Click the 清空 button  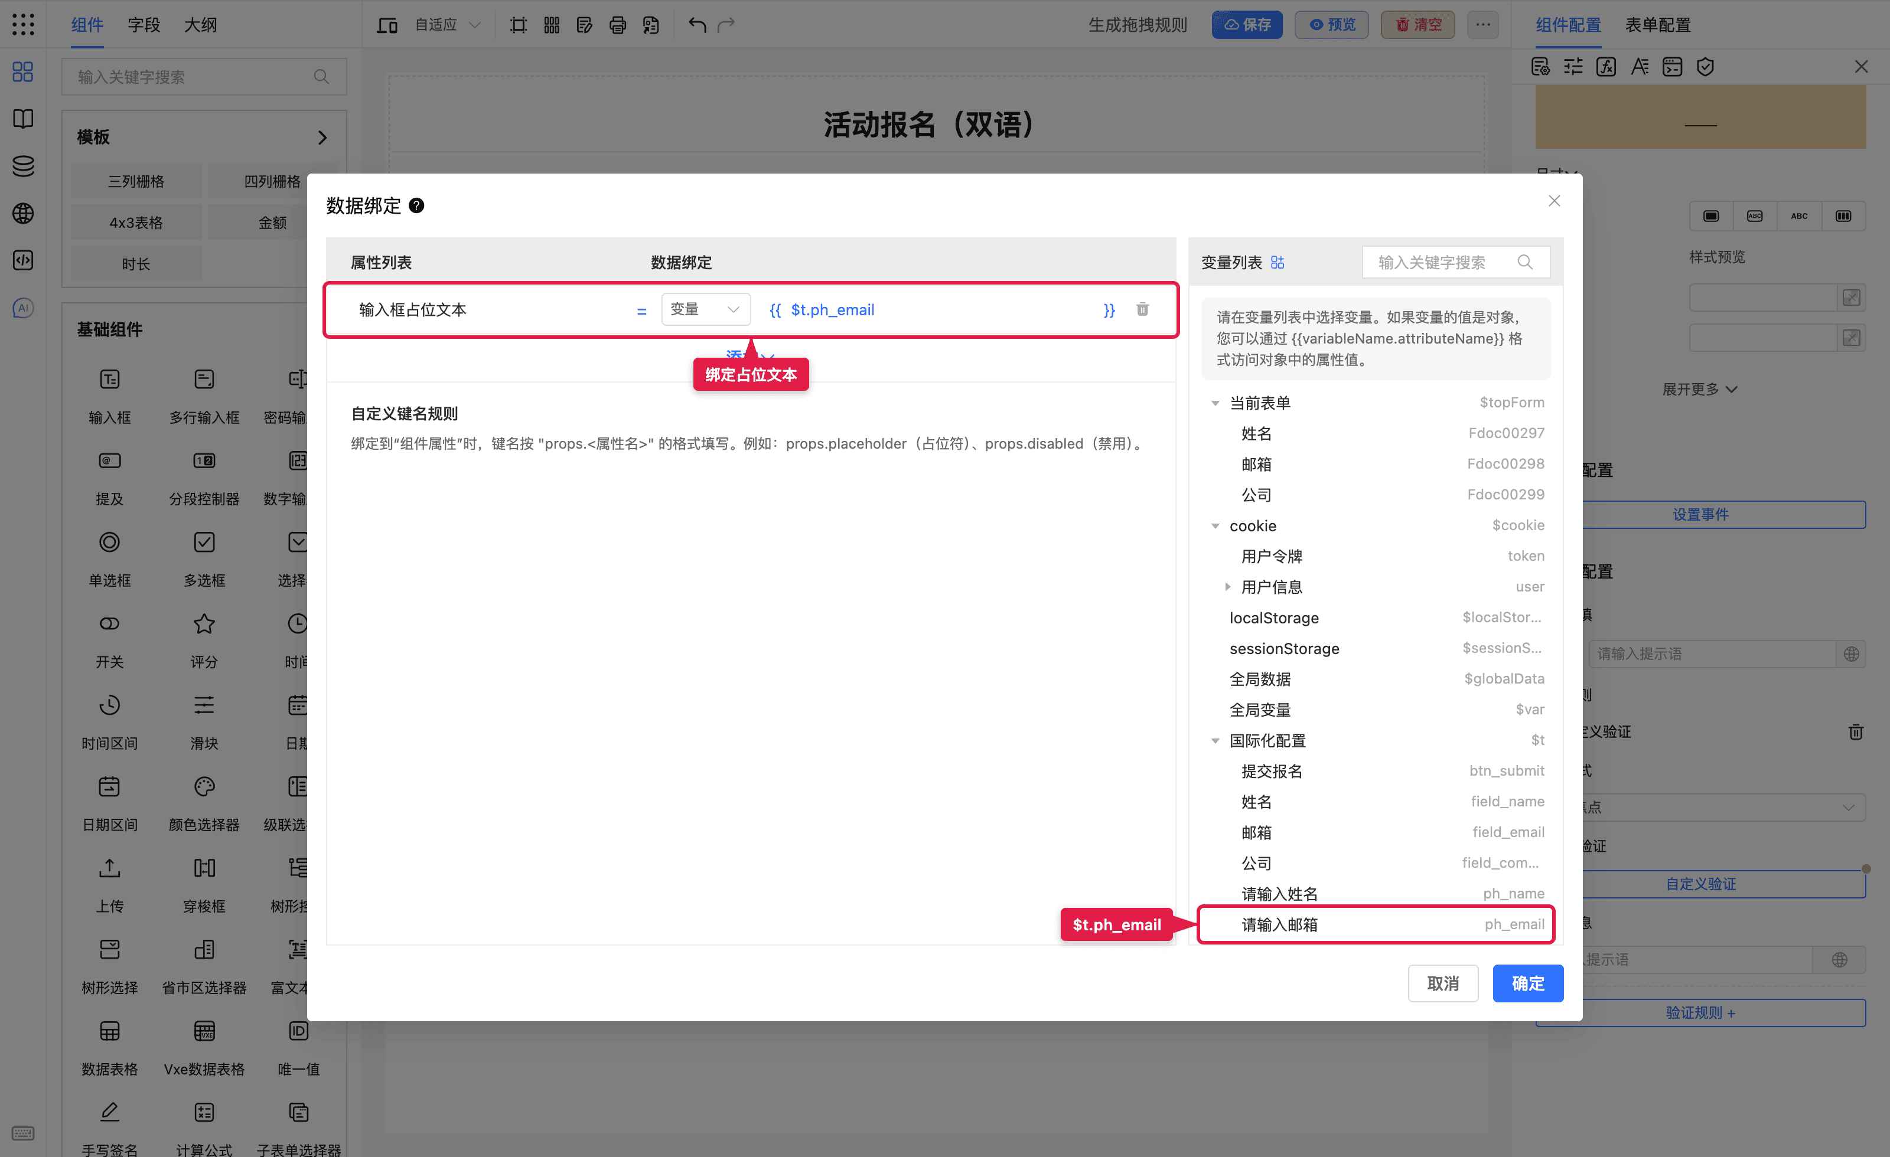point(1417,25)
